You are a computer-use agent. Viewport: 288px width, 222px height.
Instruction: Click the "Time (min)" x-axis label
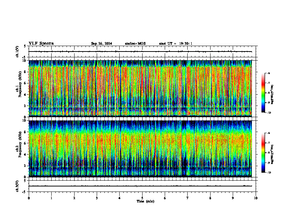pyautogui.click(x=145, y=201)
